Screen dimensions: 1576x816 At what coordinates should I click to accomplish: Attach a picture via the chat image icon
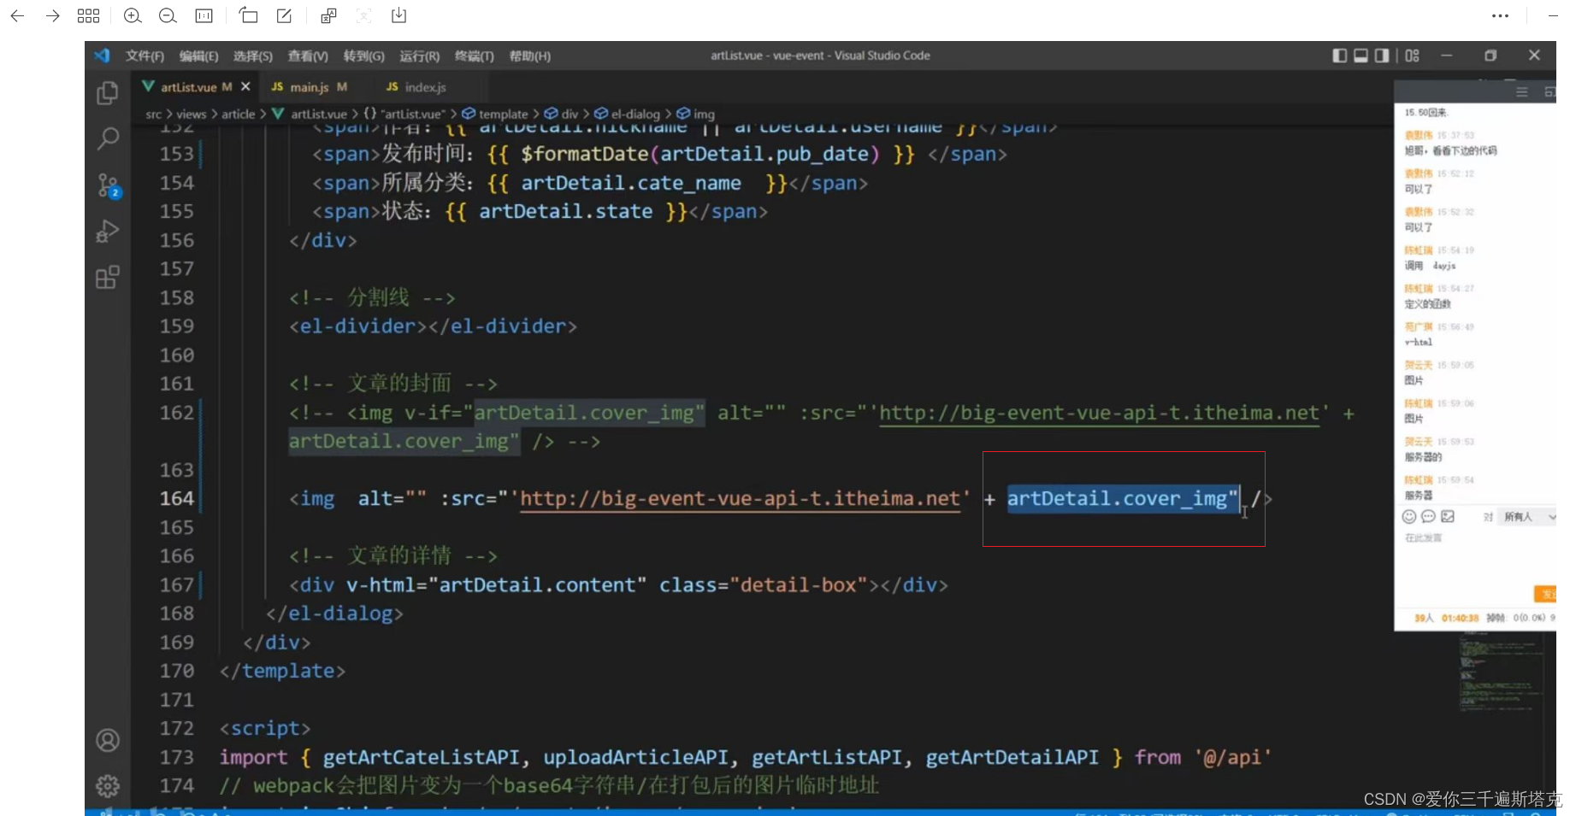coord(1448,516)
